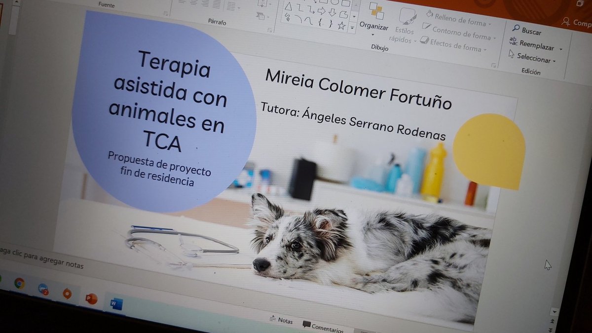Viewport: 592px width, 333px height.
Task: Select the elbow arrow connector shape
Action: click(311, 9)
